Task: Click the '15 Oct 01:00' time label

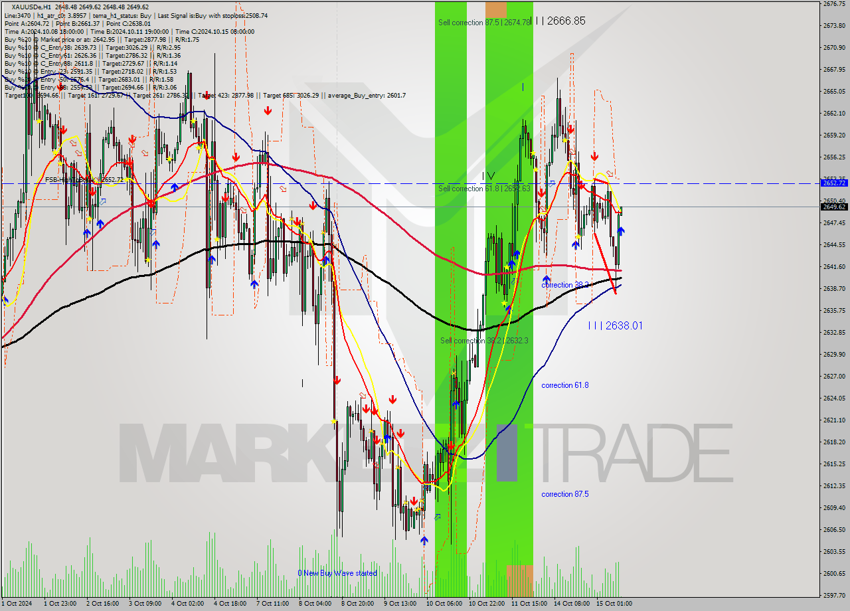Action: coord(614,604)
